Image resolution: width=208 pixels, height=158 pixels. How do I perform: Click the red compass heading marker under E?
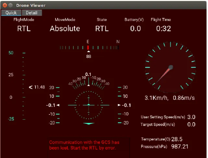pyautogui.click(x=88, y=47)
